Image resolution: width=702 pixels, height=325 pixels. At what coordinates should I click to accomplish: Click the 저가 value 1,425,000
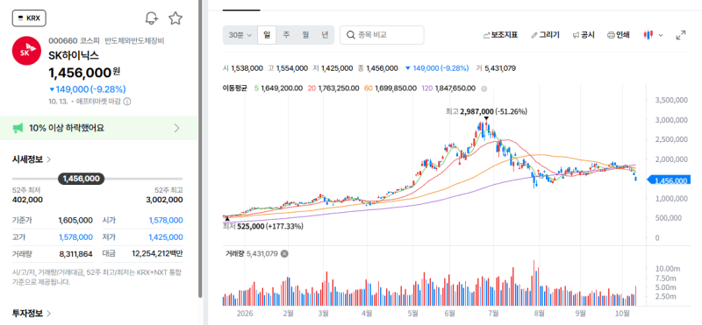pyautogui.click(x=166, y=237)
